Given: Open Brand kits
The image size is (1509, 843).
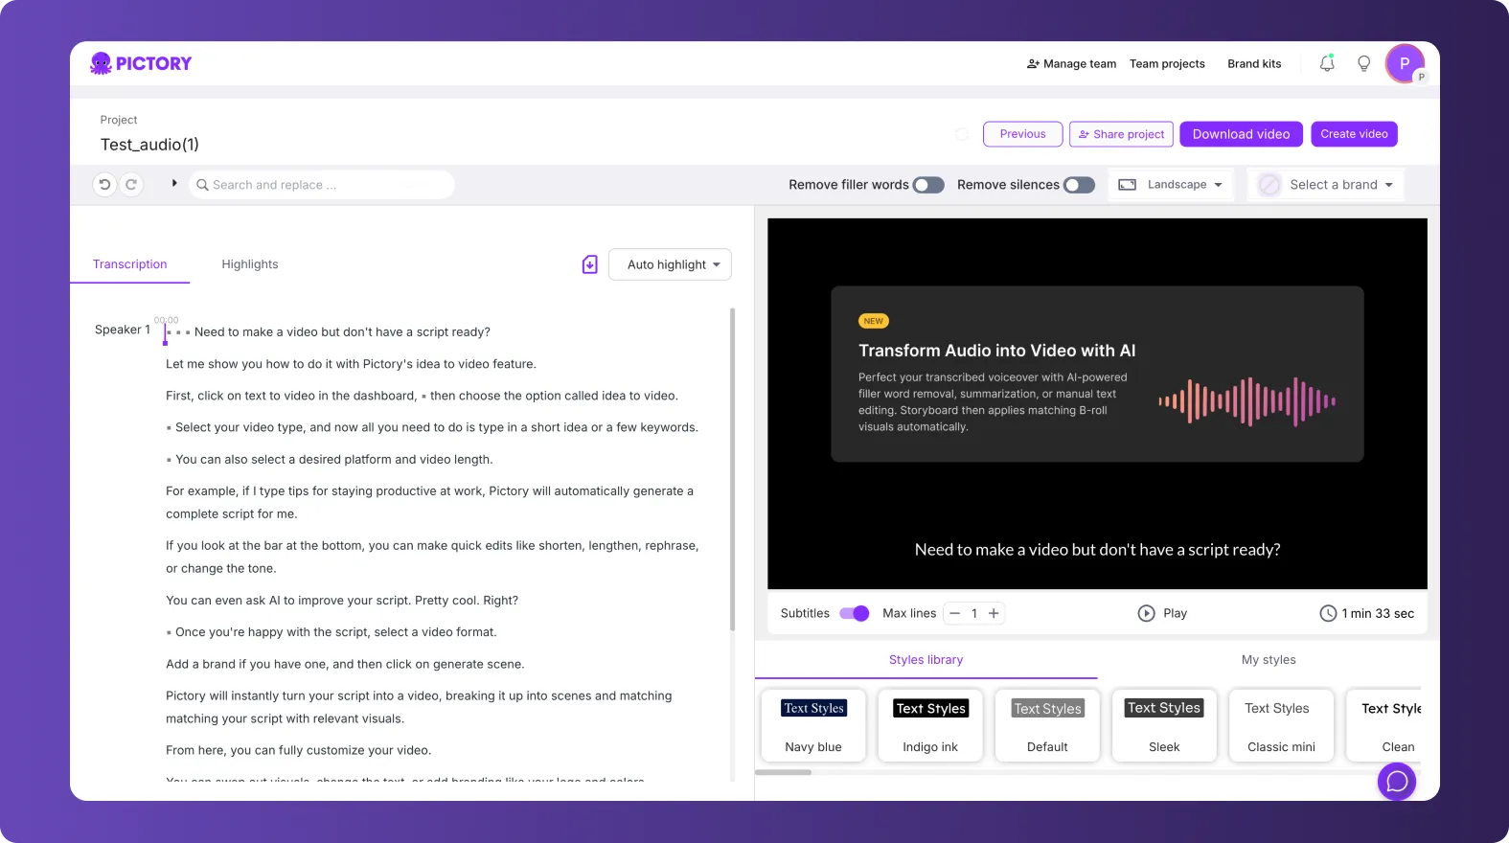Looking at the screenshot, I should coord(1254,64).
